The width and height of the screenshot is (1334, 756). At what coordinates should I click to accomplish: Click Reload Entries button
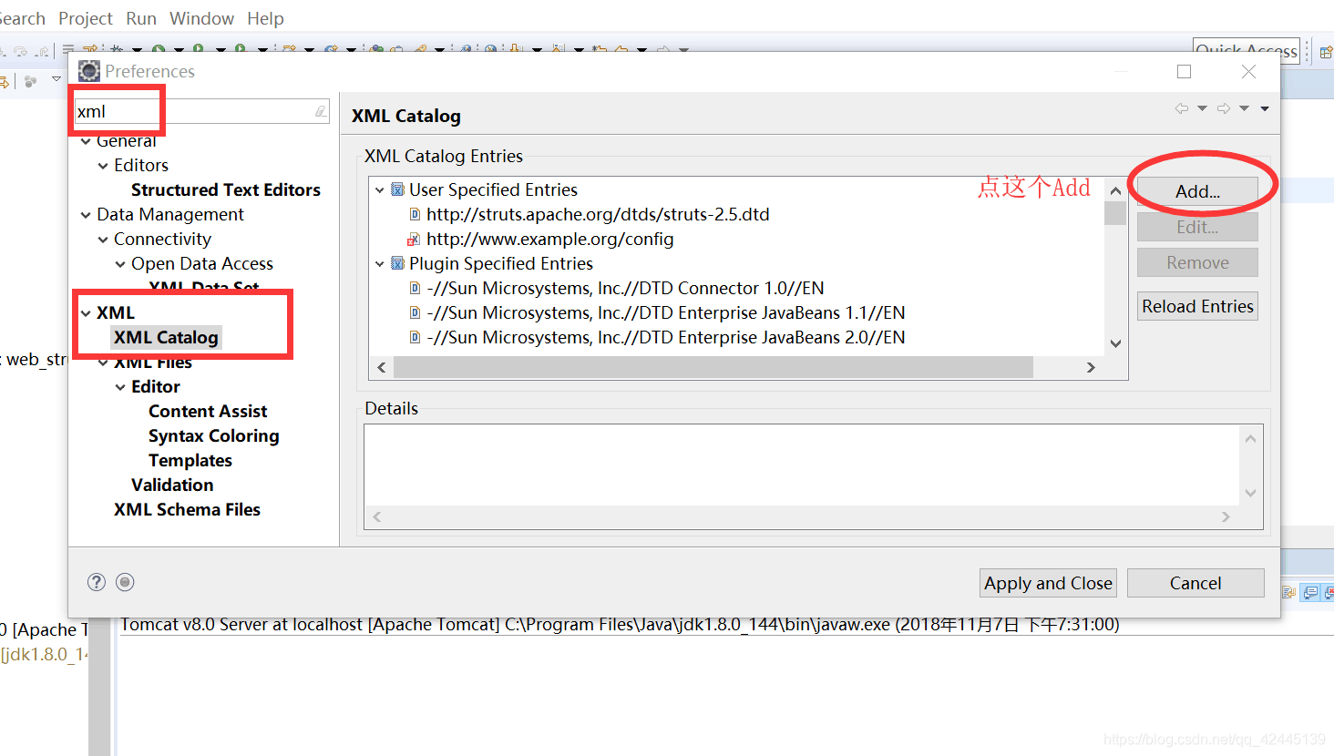(x=1197, y=306)
